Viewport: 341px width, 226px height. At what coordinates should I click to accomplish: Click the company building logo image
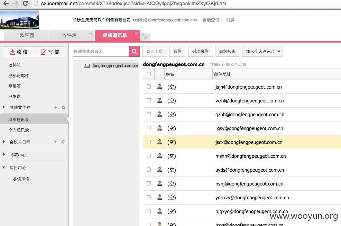coord(20,20)
